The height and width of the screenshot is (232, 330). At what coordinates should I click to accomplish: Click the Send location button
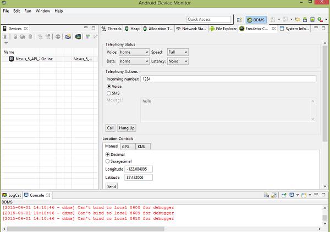point(112,186)
